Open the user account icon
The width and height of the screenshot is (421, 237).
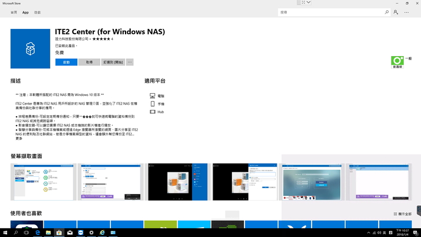tap(396, 12)
